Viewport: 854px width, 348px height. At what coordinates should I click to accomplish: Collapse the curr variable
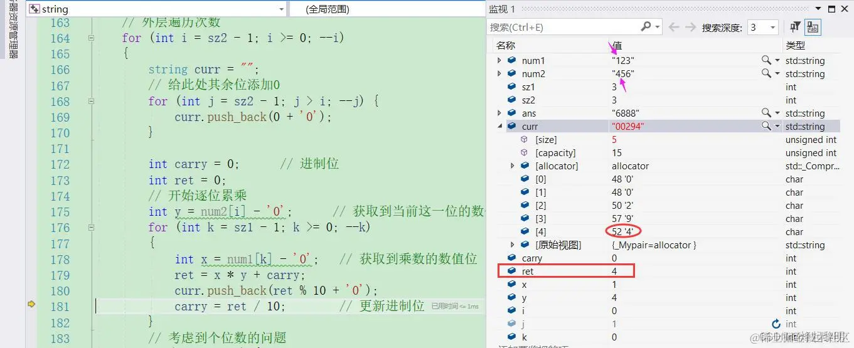pyautogui.click(x=499, y=126)
